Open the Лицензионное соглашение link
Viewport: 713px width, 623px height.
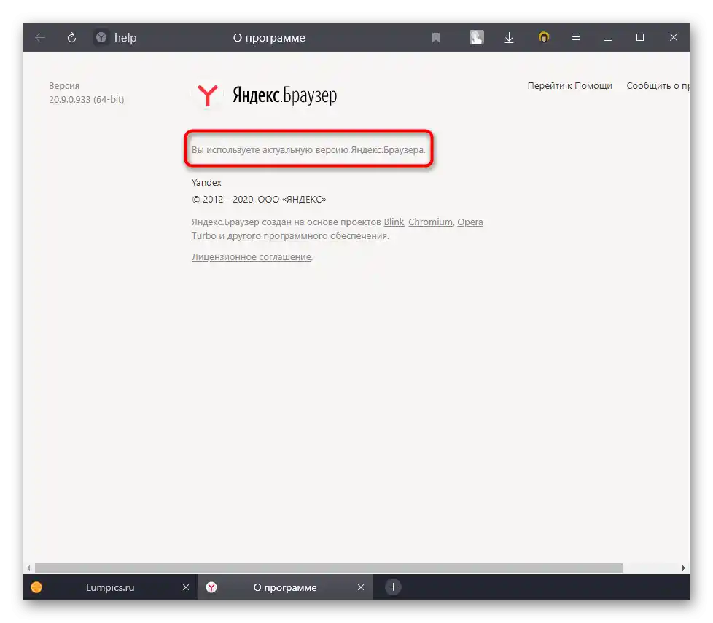click(x=252, y=256)
